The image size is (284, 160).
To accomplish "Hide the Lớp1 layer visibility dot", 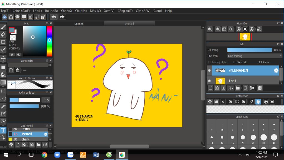I will point(209,81).
